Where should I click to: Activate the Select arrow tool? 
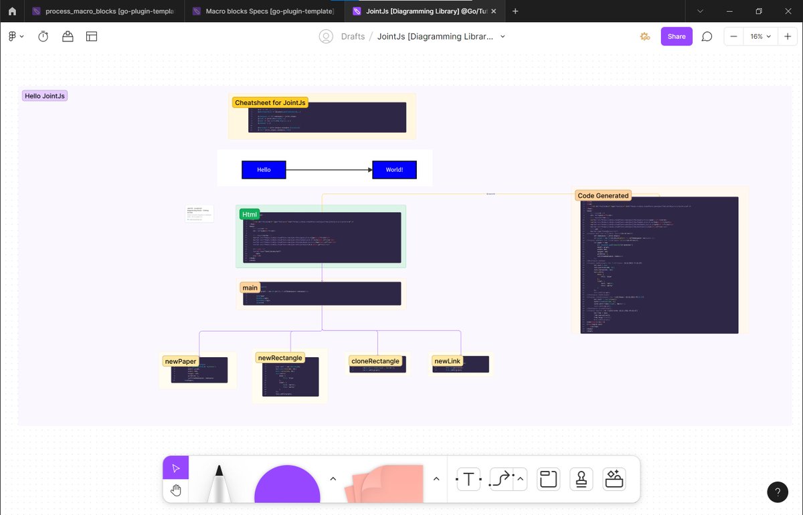pyautogui.click(x=176, y=468)
